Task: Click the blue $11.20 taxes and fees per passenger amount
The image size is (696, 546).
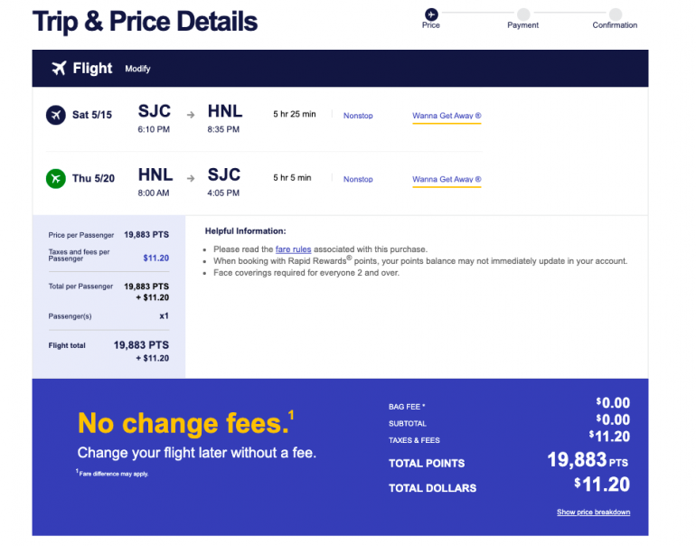Action: 155,258
